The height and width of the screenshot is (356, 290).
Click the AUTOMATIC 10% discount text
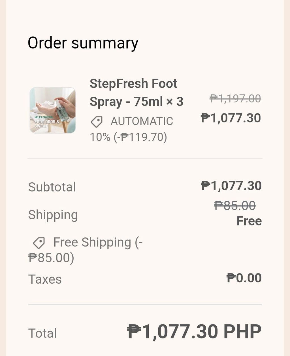pos(131,129)
